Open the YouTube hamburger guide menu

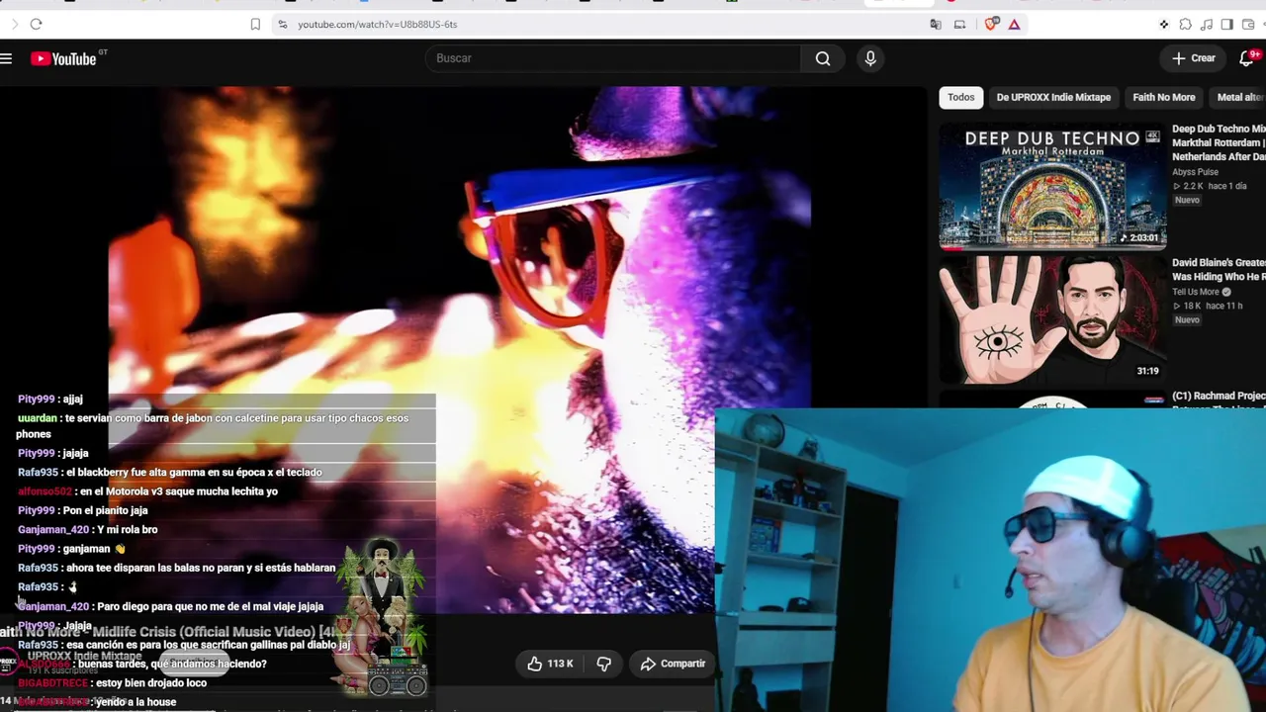(6, 59)
